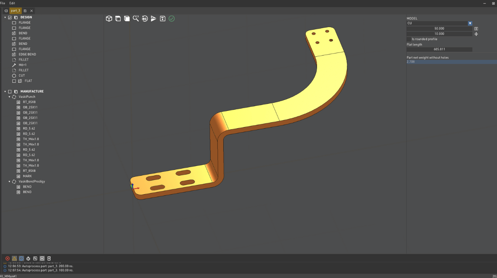Click log entry 12:06:53 Autoprocess part
This screenshot has height=278, width=497.
coord(40,266)
